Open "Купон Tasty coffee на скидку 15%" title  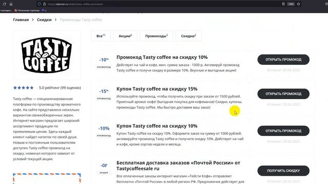tap(157, 89)
